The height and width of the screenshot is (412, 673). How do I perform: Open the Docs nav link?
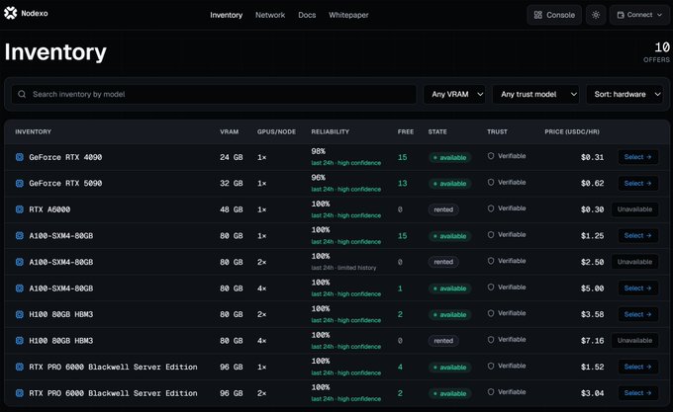pos(307,15)
